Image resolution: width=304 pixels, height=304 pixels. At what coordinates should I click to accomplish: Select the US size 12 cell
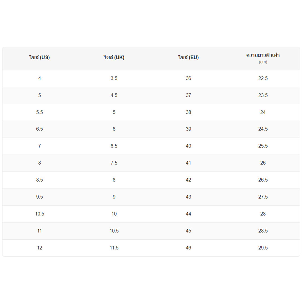click(x=40, y=248)
